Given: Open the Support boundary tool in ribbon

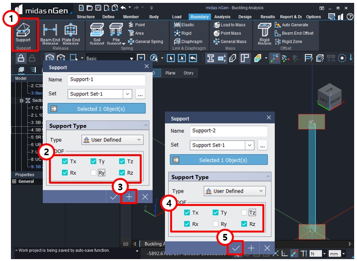Looking at the screenshot, I should (23, 33).
